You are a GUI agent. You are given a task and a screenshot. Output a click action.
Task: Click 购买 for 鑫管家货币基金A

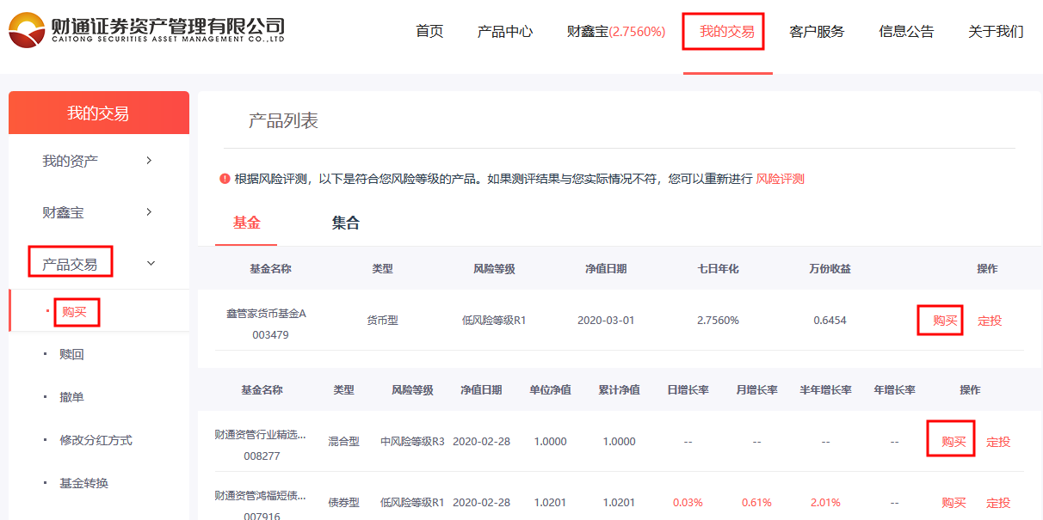click(945, 321)
